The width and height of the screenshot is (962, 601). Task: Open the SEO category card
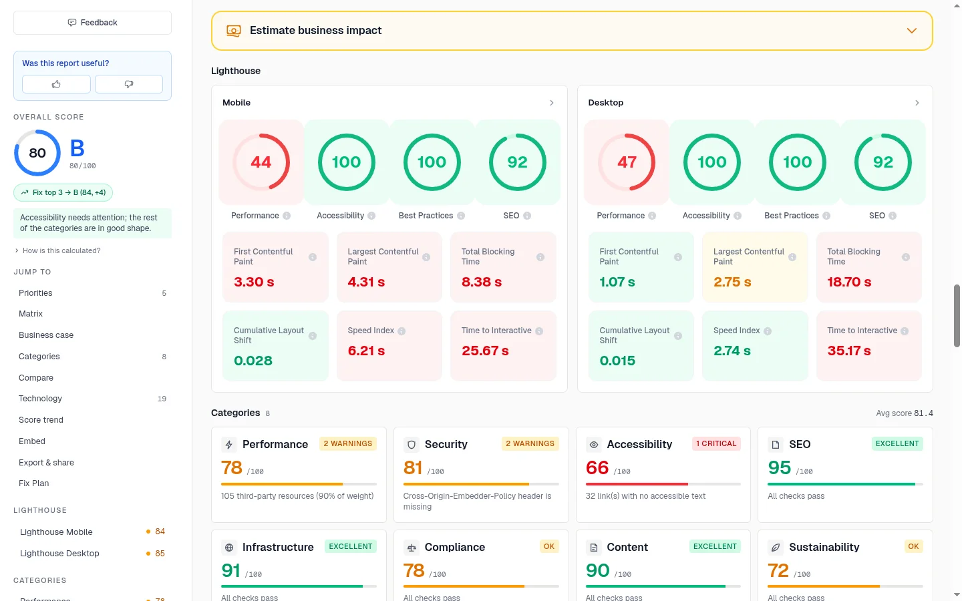pos(845,475)
